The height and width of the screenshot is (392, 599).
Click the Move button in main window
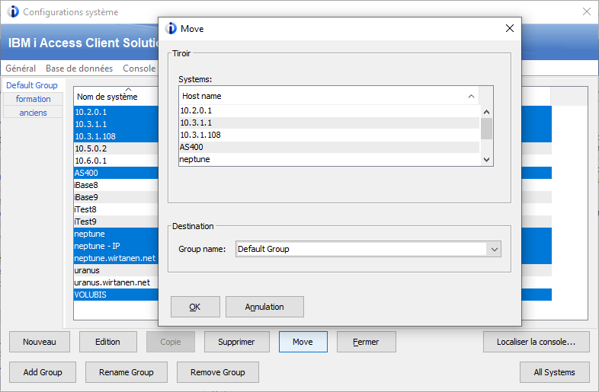(x=303, y=342)
